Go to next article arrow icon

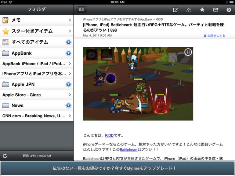[x=229, y=10]
